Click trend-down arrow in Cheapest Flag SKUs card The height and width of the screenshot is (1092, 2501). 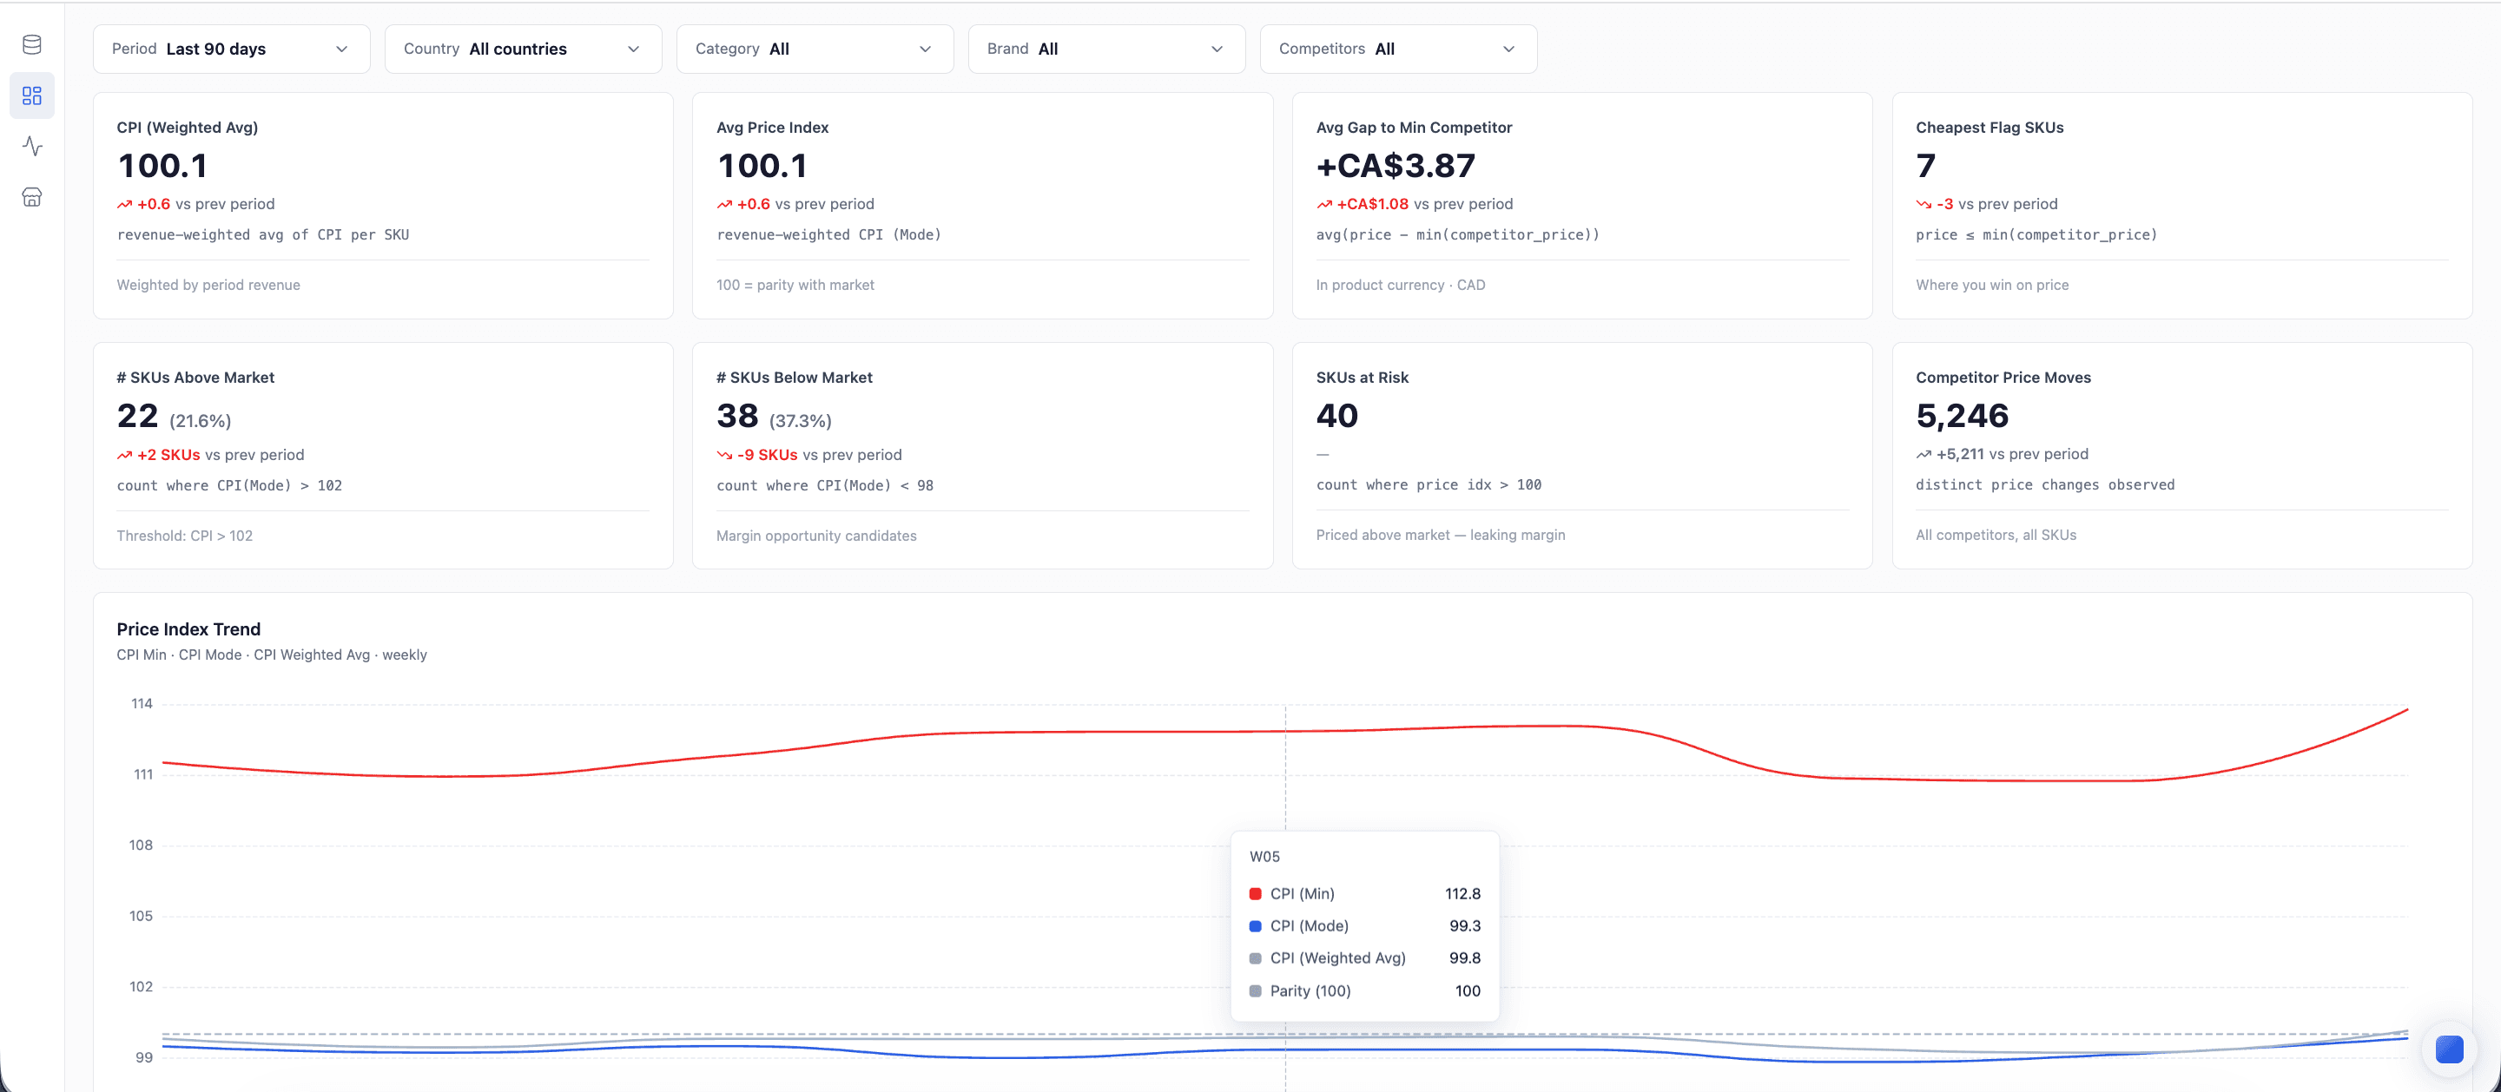tap(1924, 205)
